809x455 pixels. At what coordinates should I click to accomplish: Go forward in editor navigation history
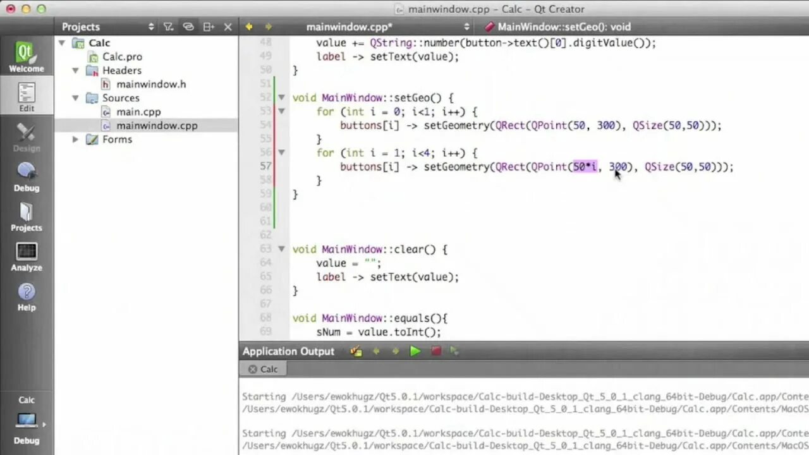pyautogui.click(x=269, y=27)
